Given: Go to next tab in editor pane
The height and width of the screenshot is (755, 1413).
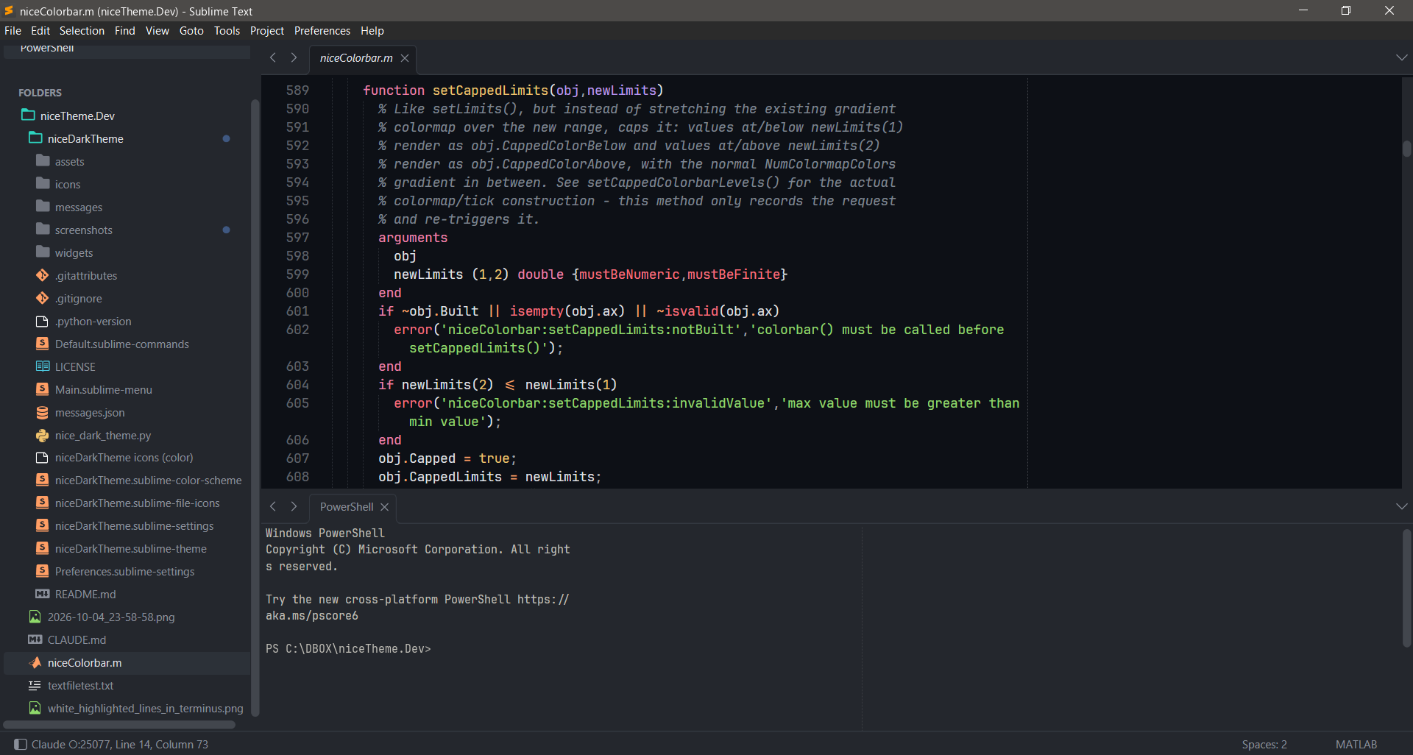Looking at the screenshot, I should (294, 57).
